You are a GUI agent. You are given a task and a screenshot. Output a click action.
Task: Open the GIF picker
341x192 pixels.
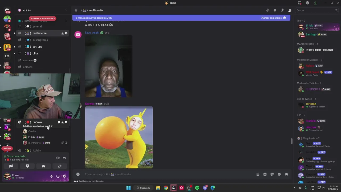[x=265, y=174]
